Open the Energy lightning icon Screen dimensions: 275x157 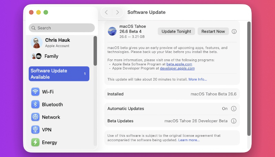coord(35,142)
